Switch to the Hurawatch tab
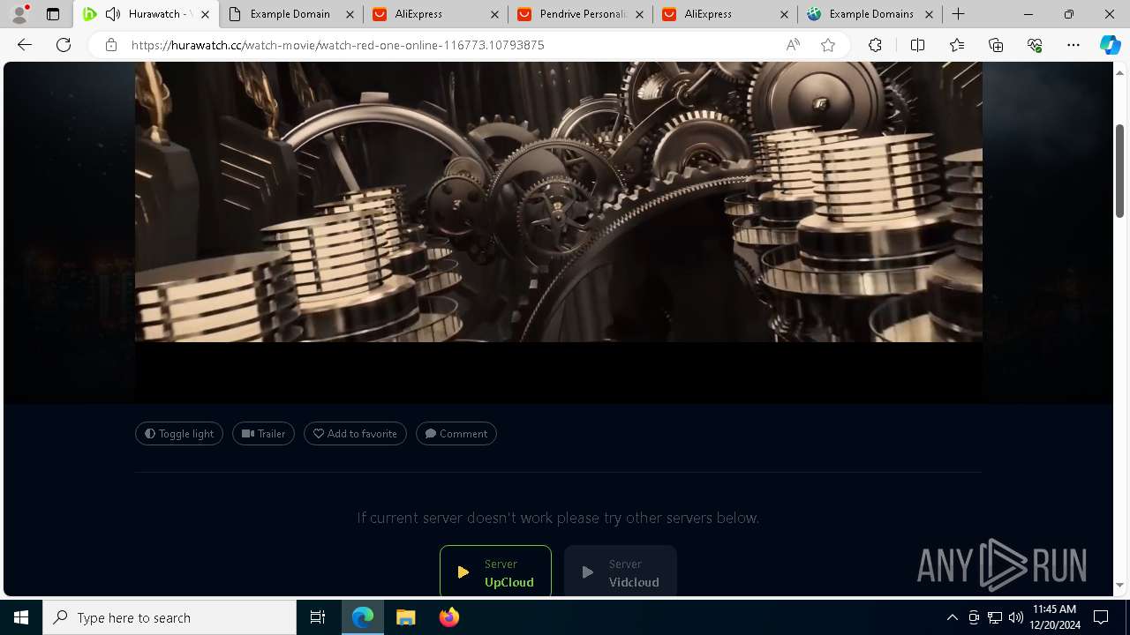This screenshot has width=1130, height=635. (147, 14)
